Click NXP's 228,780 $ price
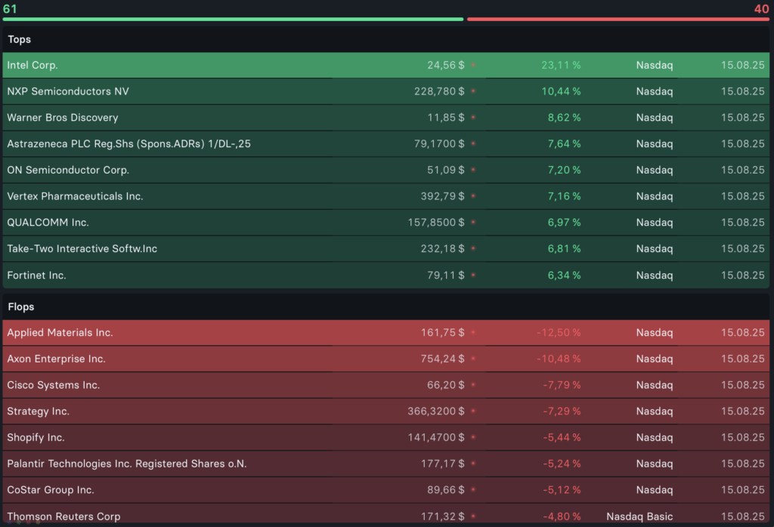 click(x=439, y=91)
